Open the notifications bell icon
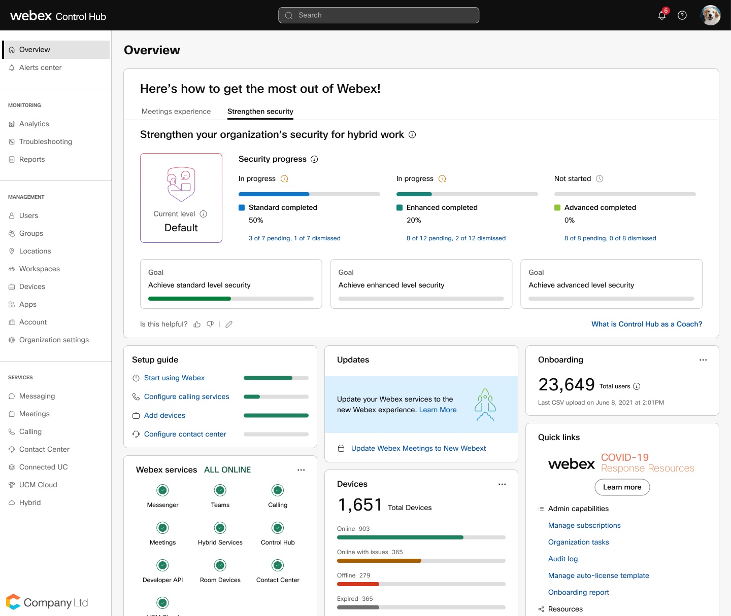The height and width of the screenshot is (616, 731). point(662,16)
